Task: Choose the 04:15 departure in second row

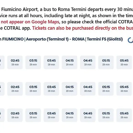Action: pos(69,89)
